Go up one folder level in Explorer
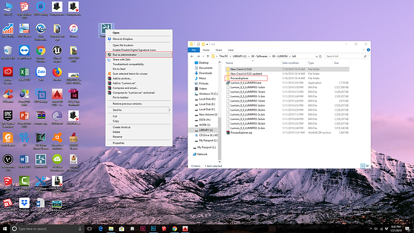This screenshot has width=414, height=233. (208, 56)
